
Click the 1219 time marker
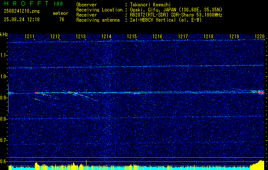(x=234, y=36)
